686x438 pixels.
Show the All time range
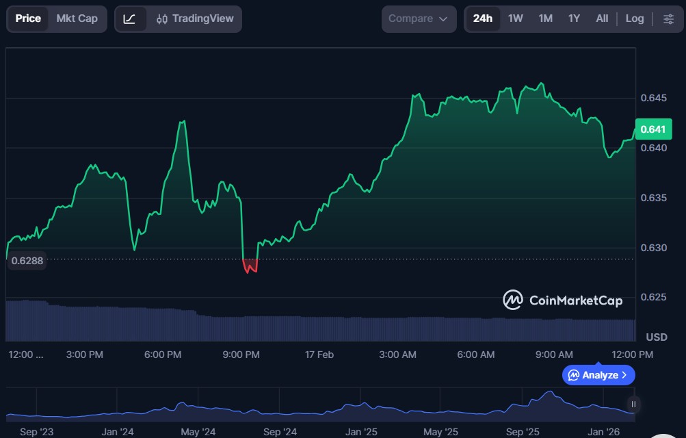602,19
